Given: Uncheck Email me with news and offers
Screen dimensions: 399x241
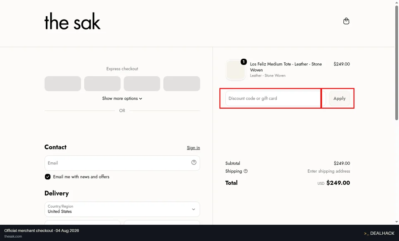Looking at the screenshot, I should coord(47,177).
